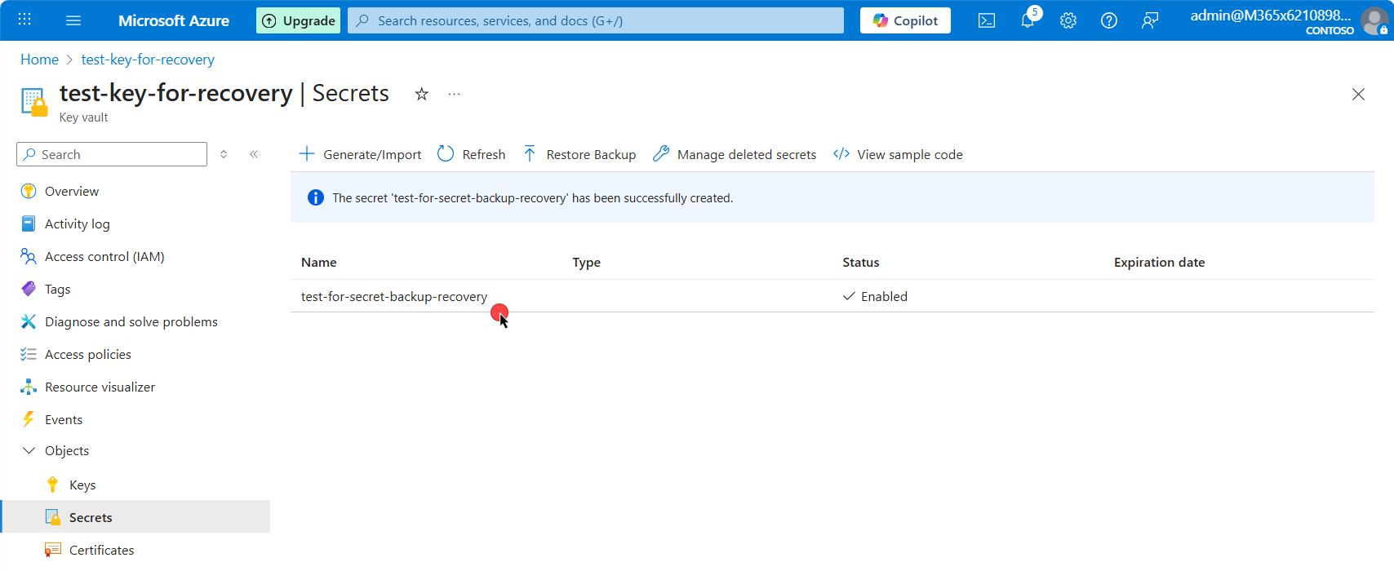Close the Secrets blade with X
1394x571 pixels.
1358,95
